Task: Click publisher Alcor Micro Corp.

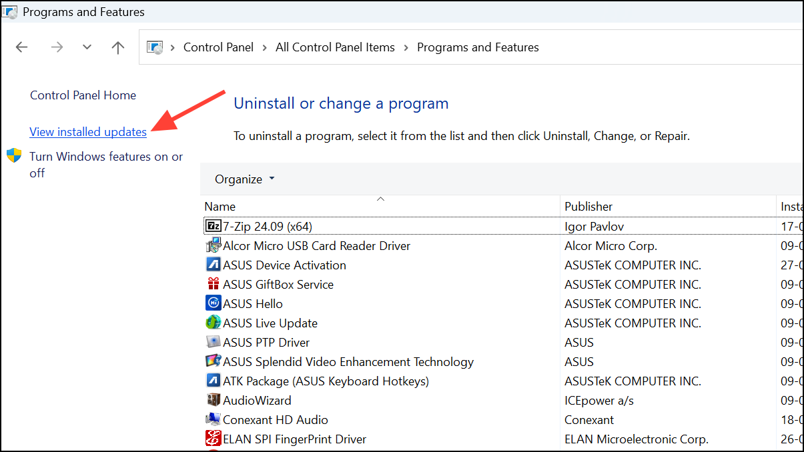Action: click(611, 245)
